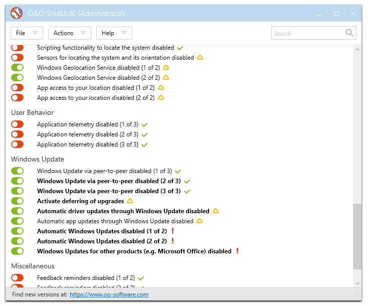Click green checkmark beside Scripting functionality setting
Image resolution: width=368 pixels, height=306 pixels.
pyautogui.click(x=180, y=48)
